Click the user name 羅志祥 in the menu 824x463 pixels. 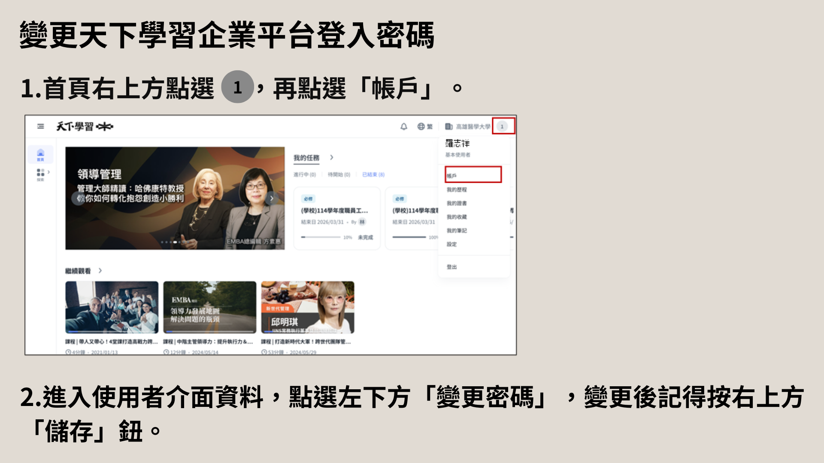(457, 143)
